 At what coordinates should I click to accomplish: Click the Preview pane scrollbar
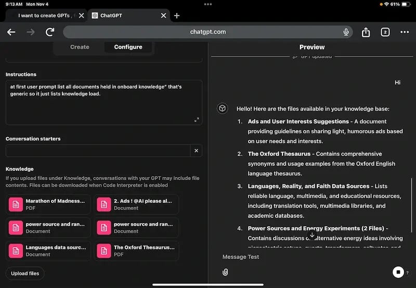[x=411, y=205]
